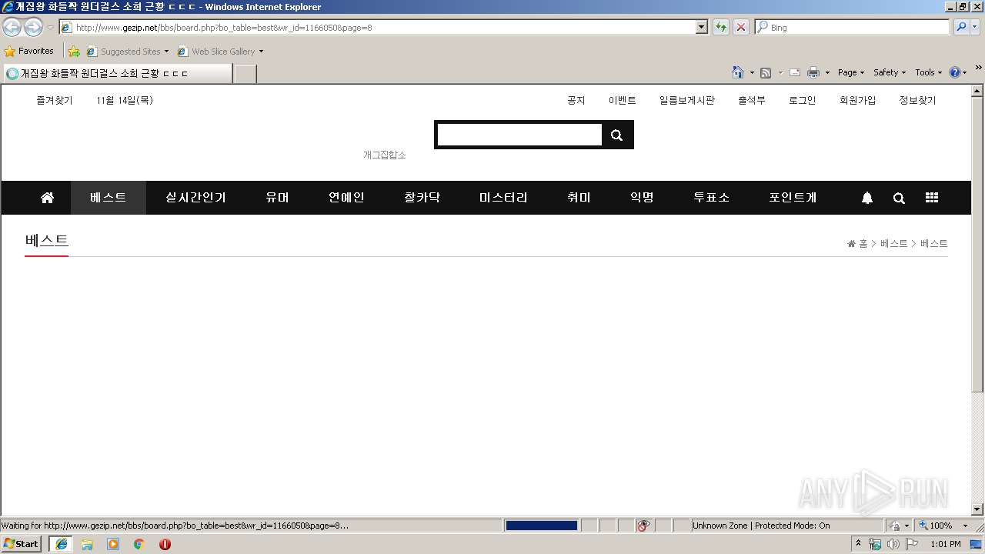The image size is (985, 554).
Task: Open the IE Home toolbar icon
Action: click(x=738, y=72)
